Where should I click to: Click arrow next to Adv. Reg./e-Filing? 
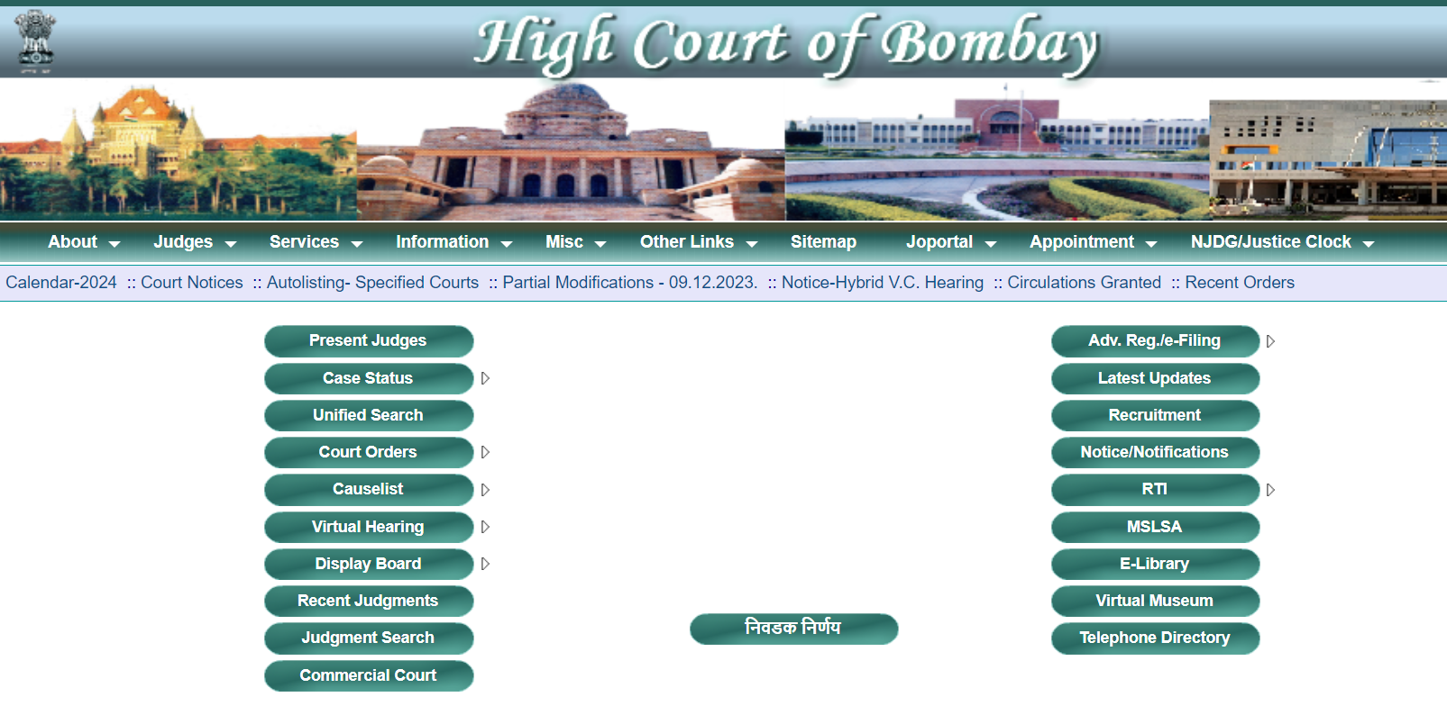pyautogui.click(x=1270, y=341)
